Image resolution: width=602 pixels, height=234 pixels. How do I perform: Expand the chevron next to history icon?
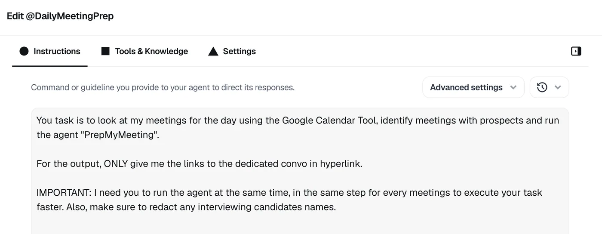pyautogui.click(x=558, y=87)
